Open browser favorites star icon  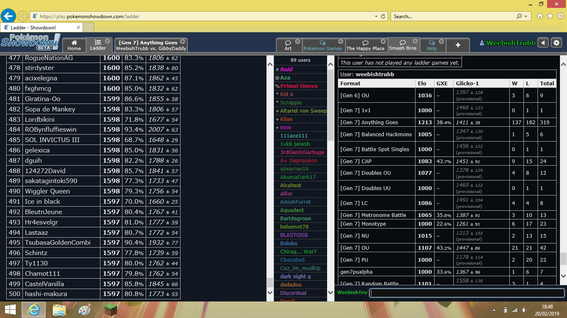pyautogui.click(x=550, y=16)
